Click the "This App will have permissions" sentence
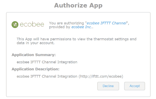Screen dimensions: 156x99 (76, 41)
